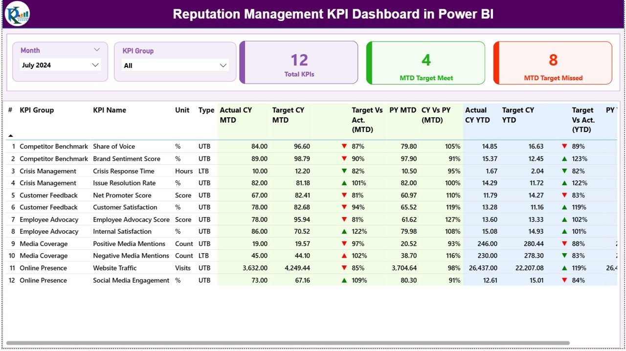Select the Website Traffic row
Screen dimensions: 626x351
(114, 268)
